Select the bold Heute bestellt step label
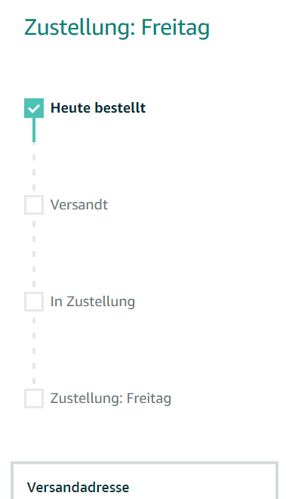This screenshot has width=286, height=499. [98, 108]
